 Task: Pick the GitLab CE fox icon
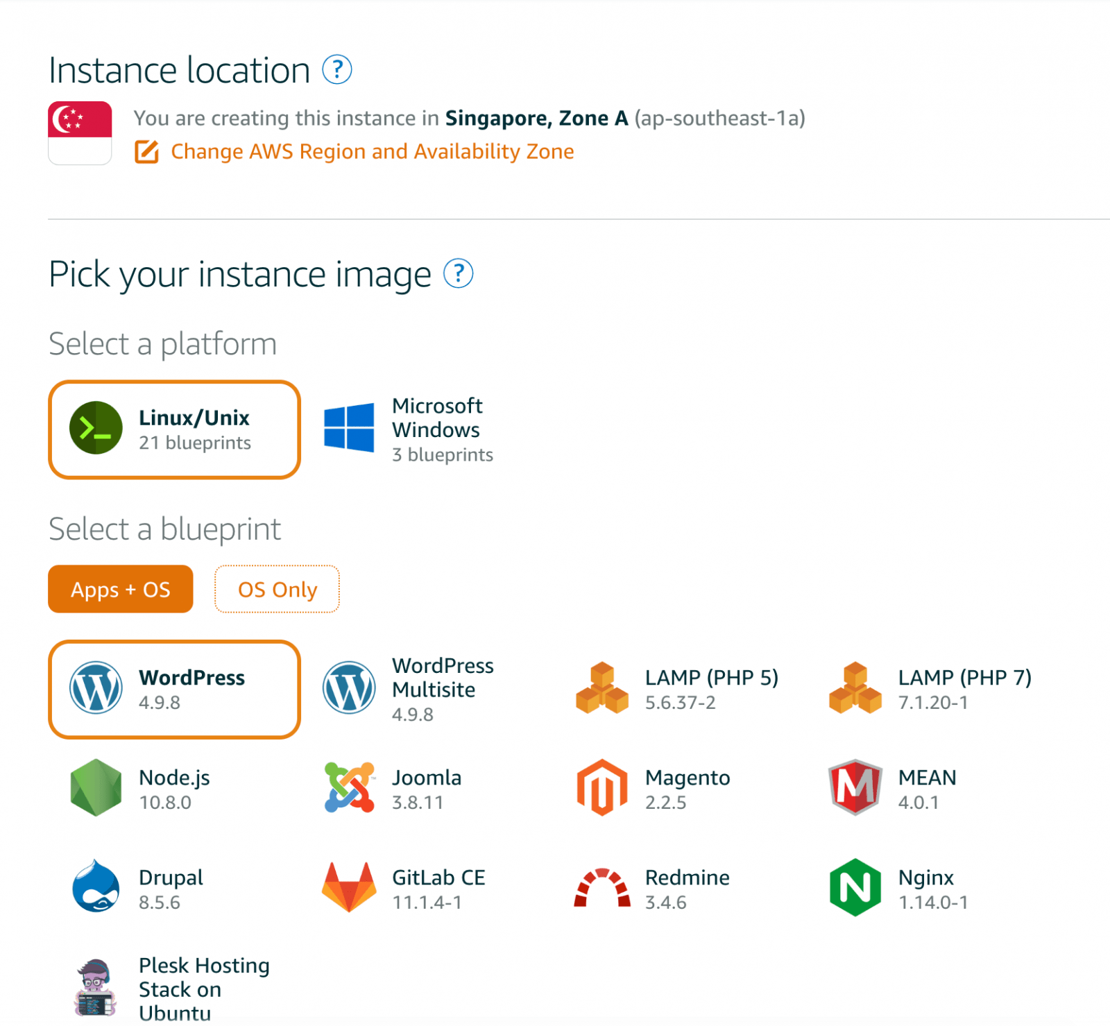pyautogui.click(x=349, y=887)
